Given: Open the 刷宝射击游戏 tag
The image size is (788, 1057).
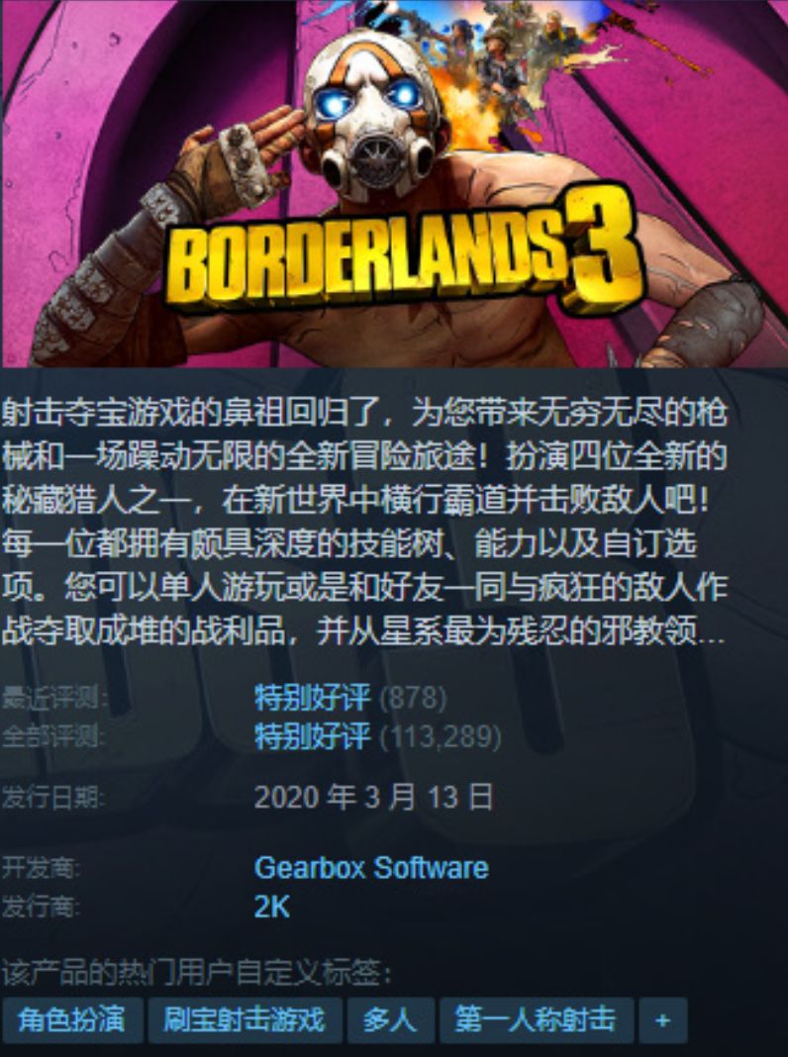Looking at the screenshot, I should tap(245, 1020).
